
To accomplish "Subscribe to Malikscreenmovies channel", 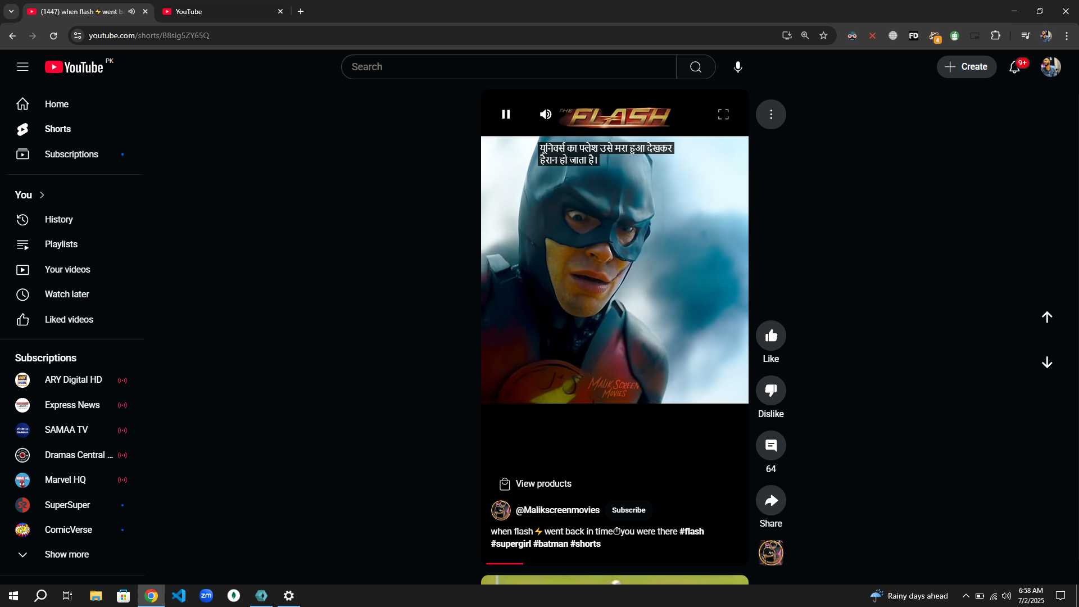I will point(628,510).
